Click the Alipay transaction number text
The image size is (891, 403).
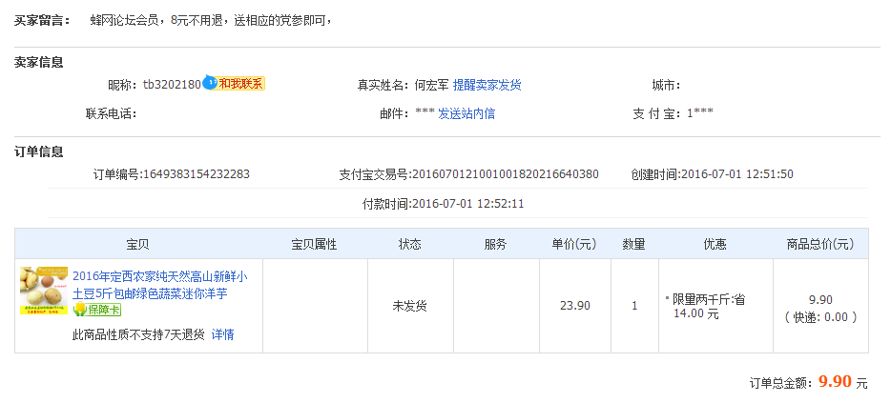click(504, 174)
